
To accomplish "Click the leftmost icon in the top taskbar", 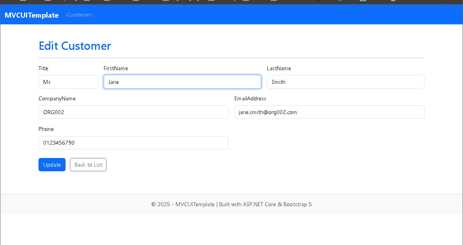I will pos(22,1).
